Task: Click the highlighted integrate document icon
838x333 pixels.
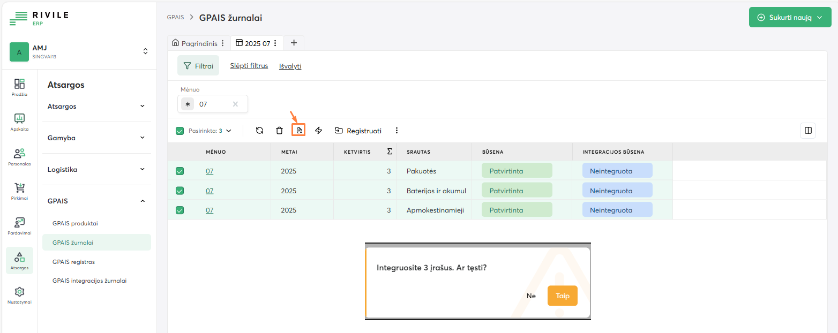Action: tap(299, 130)
